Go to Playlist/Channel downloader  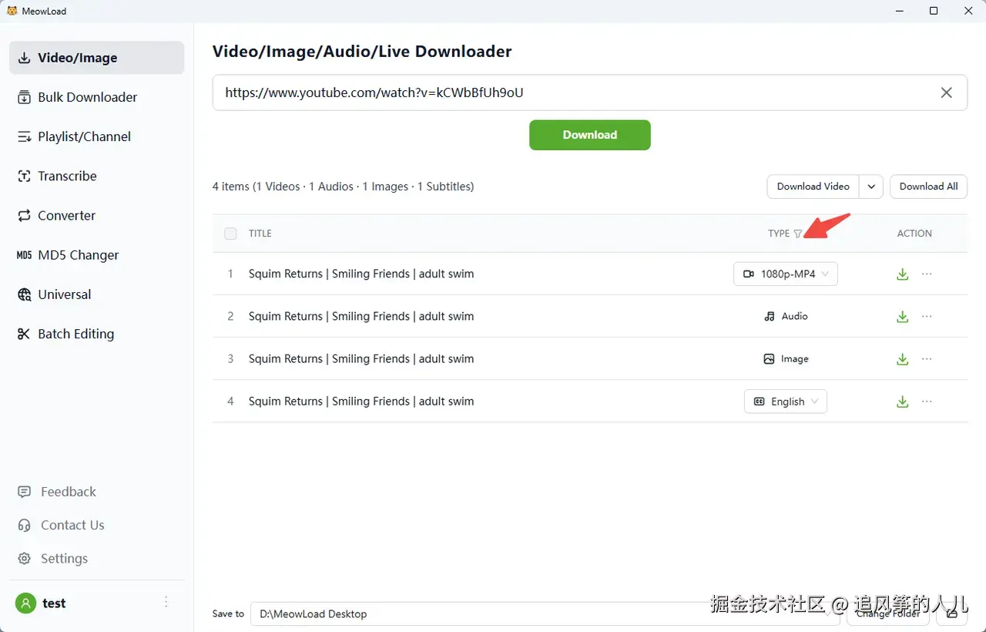[x=96, y=136]
